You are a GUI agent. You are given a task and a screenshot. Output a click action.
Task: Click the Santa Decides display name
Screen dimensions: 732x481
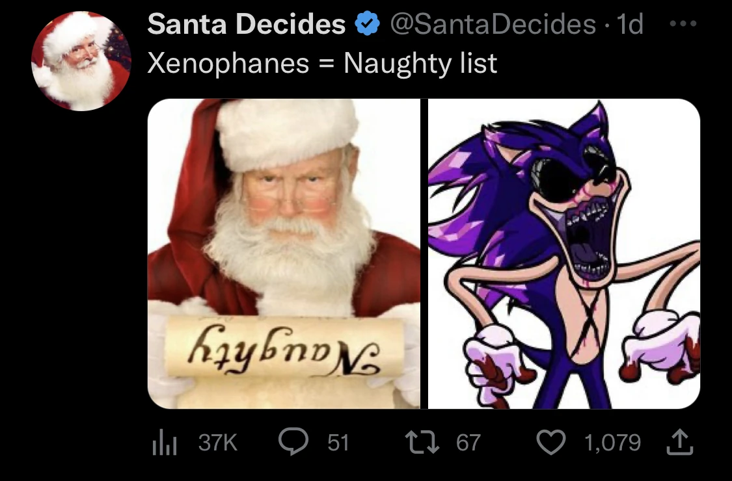point(246,25)
